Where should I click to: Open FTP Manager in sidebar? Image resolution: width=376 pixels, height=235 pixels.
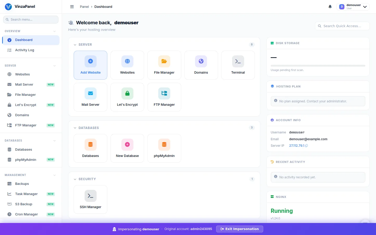(31, 125)
